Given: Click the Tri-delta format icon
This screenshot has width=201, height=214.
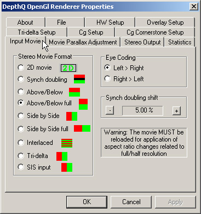Looking at the screenshot, I should click(x=62, y=156).
